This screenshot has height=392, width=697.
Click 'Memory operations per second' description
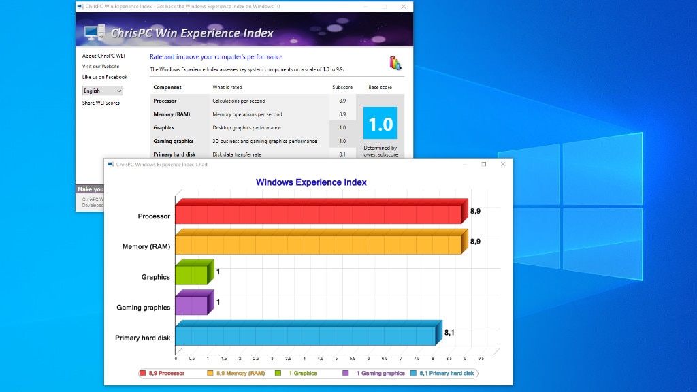[247, 114]
